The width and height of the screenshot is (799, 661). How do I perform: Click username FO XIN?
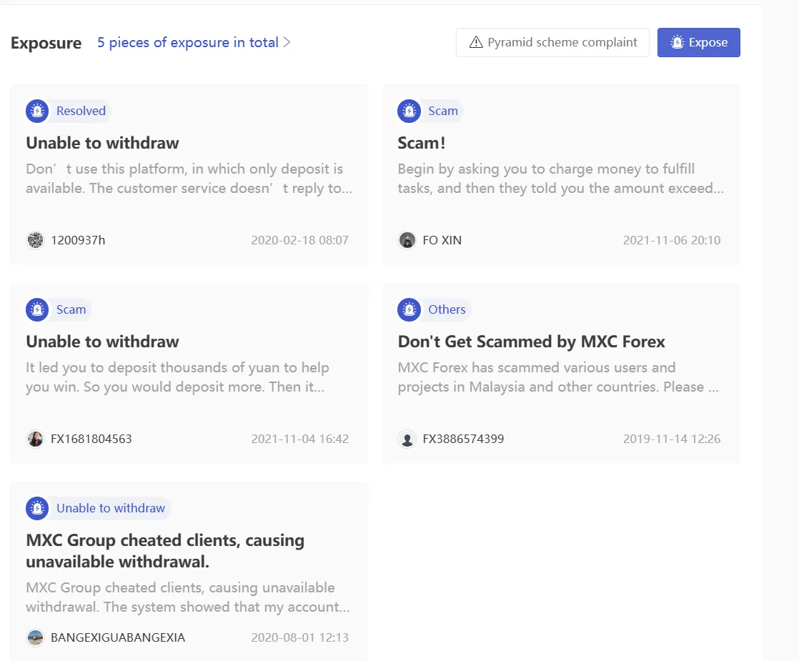pos(442,240)
